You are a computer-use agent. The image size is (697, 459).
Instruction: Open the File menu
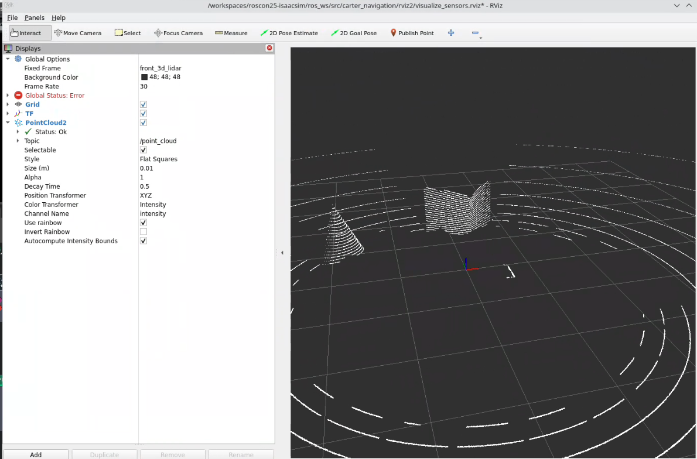[x=12, y=18]
